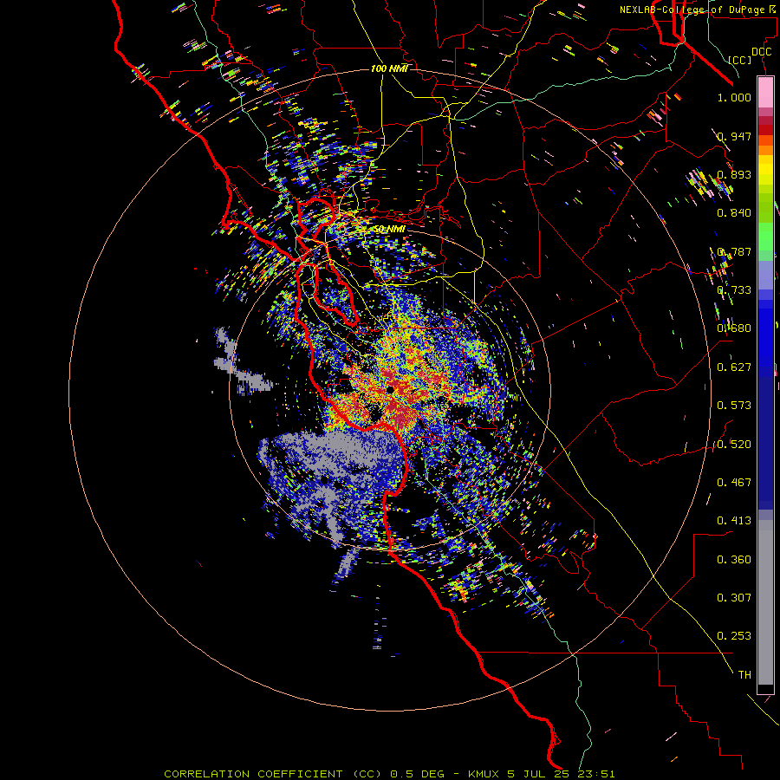Click the 0.787 scale value
The width and height of the screenshot is (780, 780).
[734, 251]
